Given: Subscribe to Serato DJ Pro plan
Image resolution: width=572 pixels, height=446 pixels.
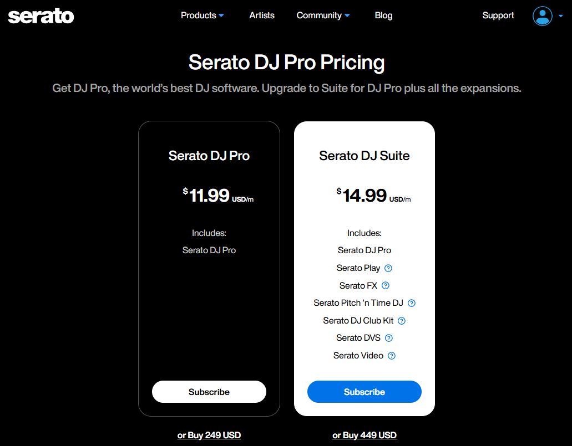Looking at the screenshot, I should pyautogui.click(x=209, y=392).
